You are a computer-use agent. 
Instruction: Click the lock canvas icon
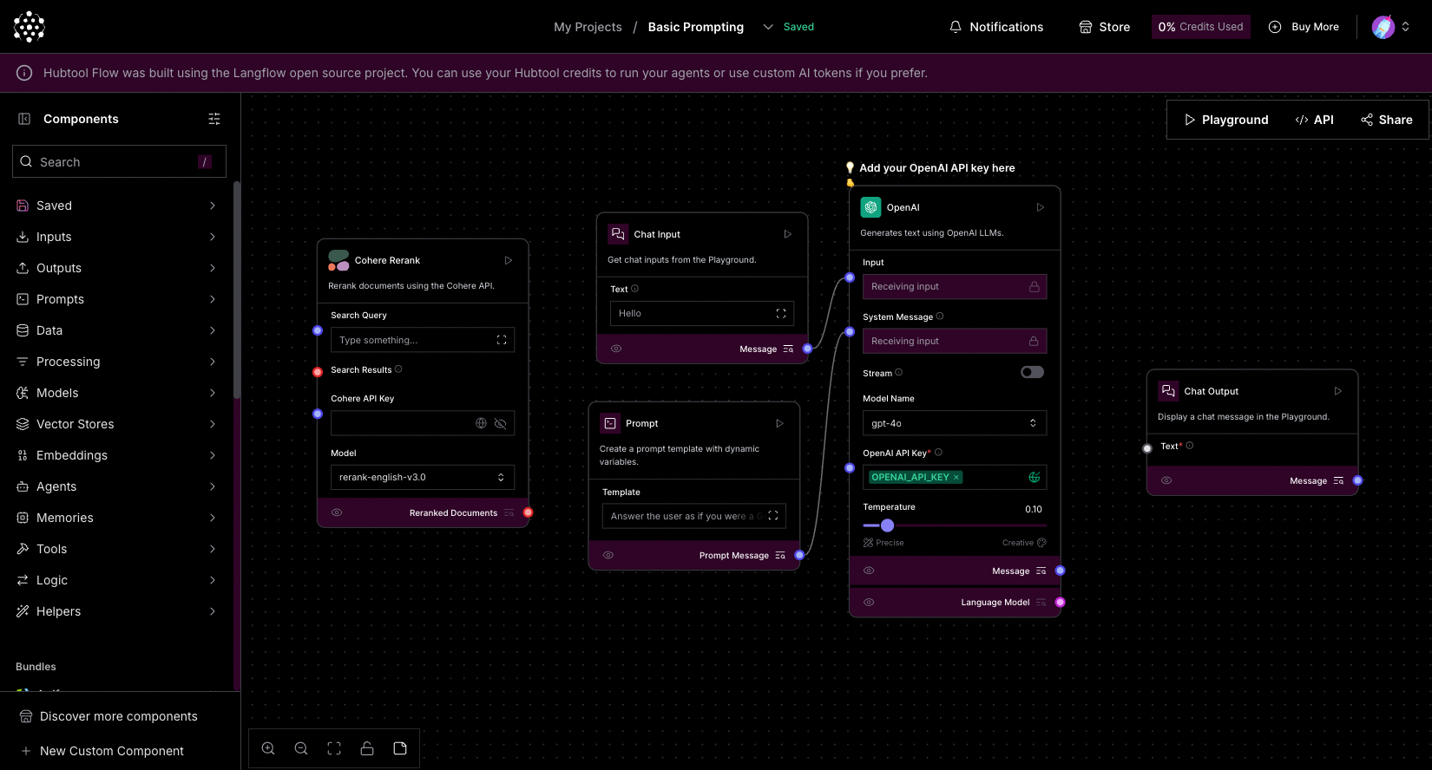(x=367, y=748)
